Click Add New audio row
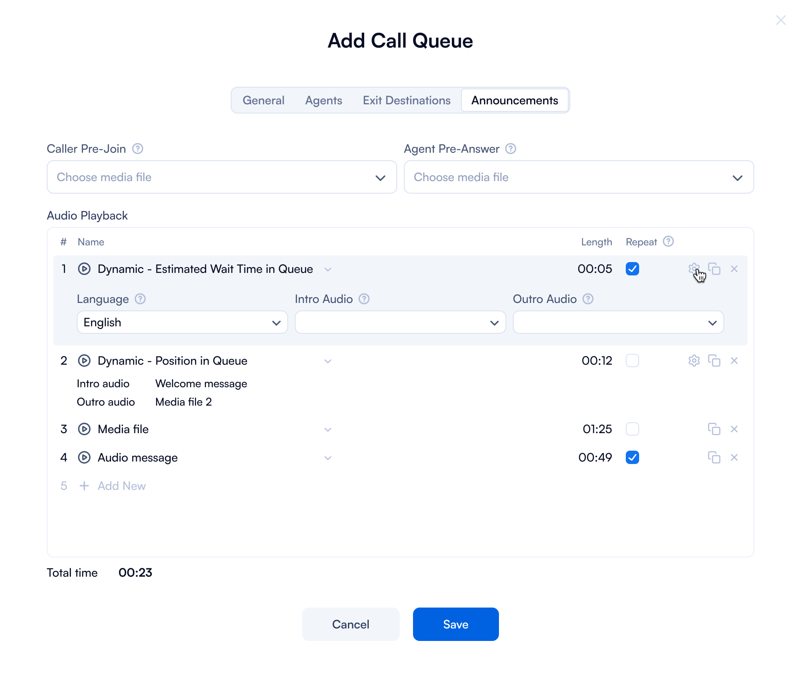The height and width of the screenshot is (681, 801). pos(121,486)
